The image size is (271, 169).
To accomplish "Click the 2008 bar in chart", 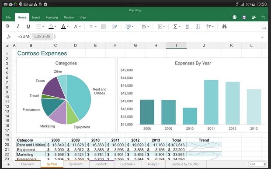I will pos(147,112).
